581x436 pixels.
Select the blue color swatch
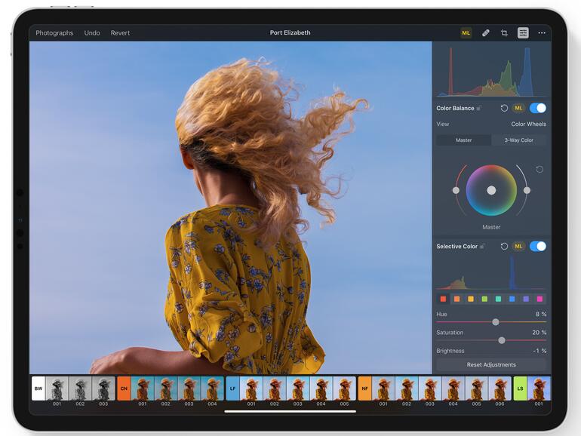tap(512, 299)
